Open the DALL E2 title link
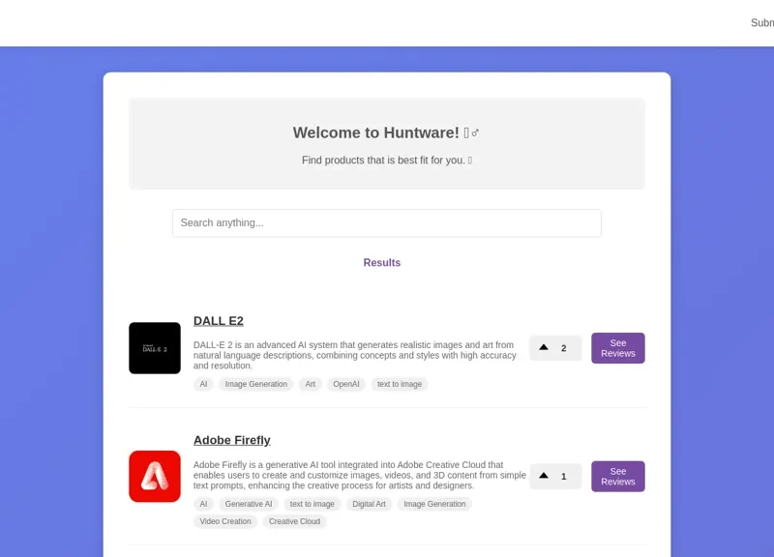This screenshot has height=557, width=774. tap(219, 320)
